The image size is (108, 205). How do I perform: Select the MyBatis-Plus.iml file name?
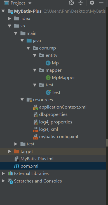(37, 159)
